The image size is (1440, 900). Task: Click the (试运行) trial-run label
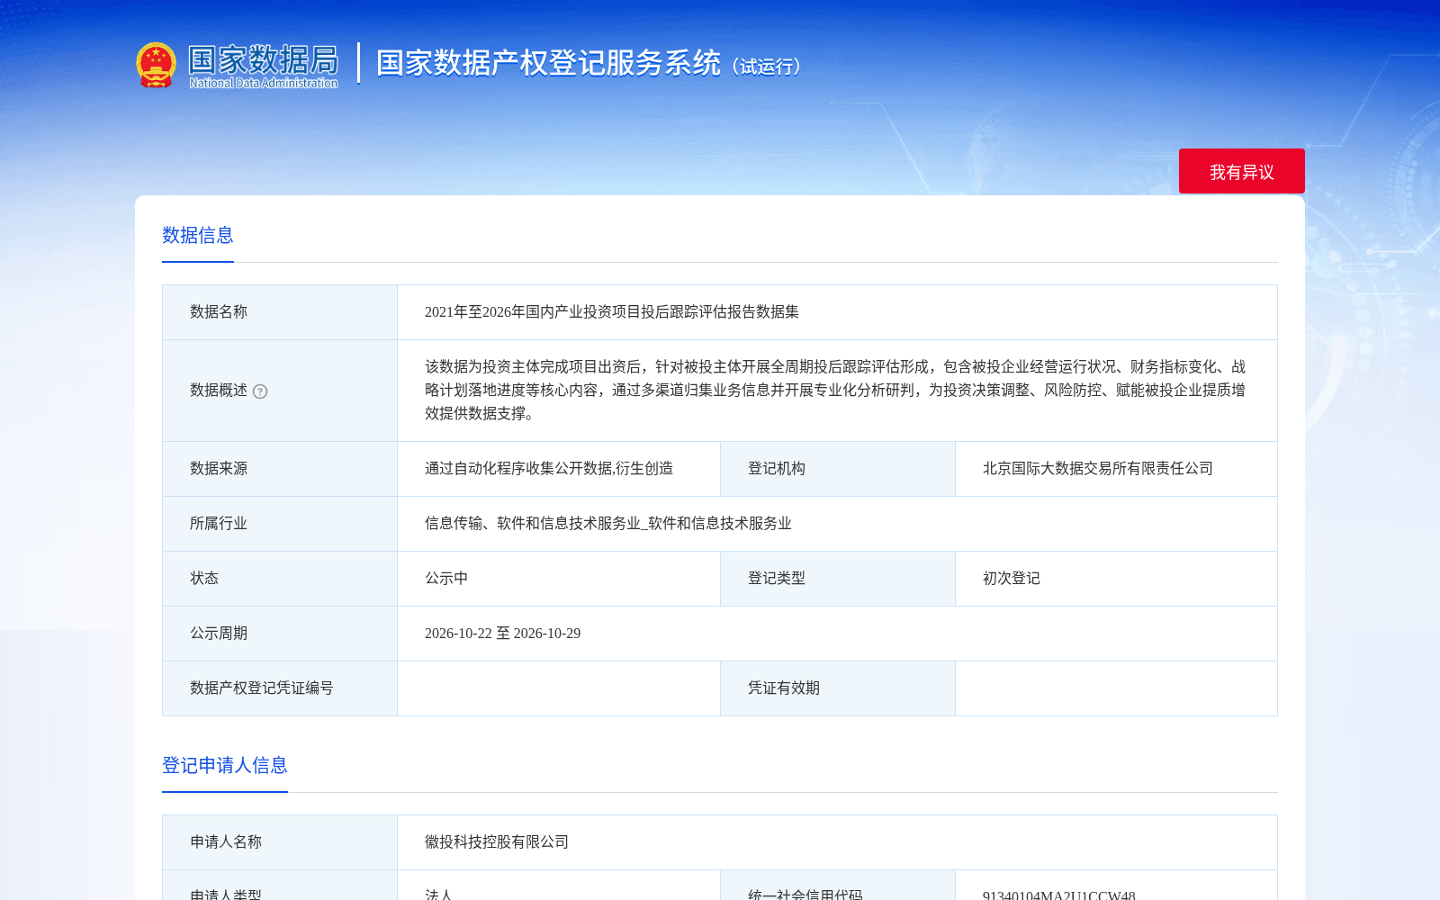[x=766, y=67]
